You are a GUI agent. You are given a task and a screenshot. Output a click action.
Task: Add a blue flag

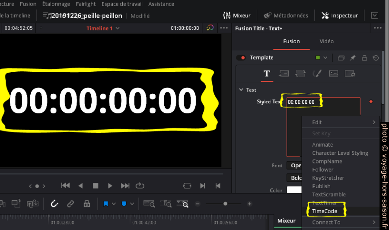[x=106, y=204]
